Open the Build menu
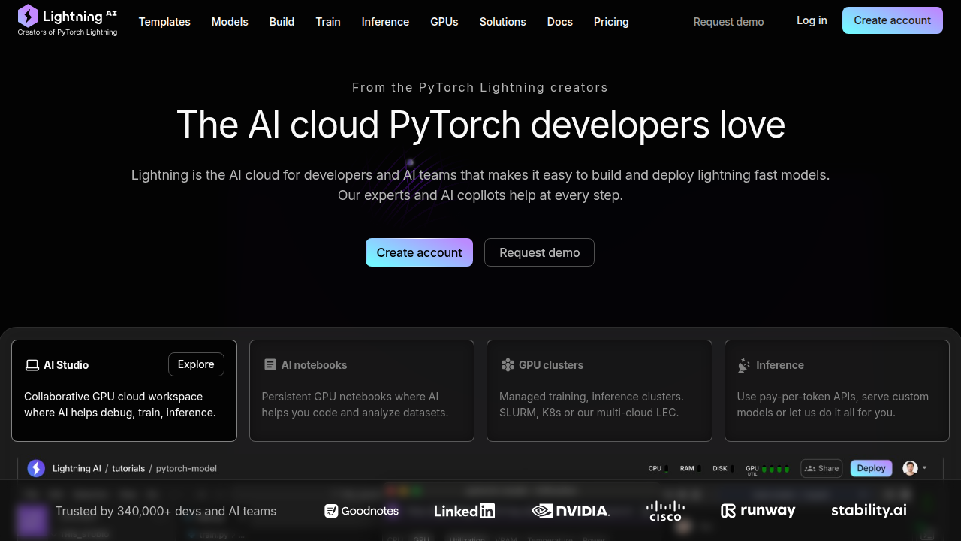 [282, 22]
